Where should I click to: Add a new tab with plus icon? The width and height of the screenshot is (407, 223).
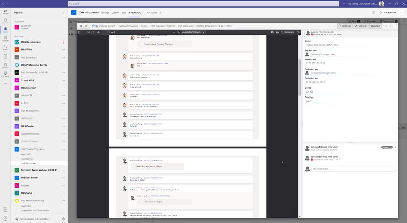click(x=161, y=12)
